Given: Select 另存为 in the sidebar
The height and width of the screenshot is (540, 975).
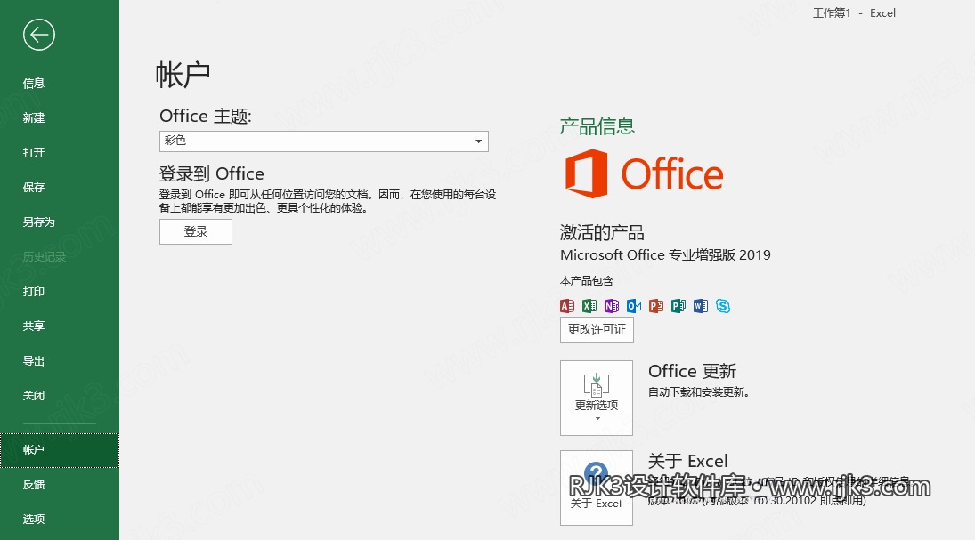Looking at the screenshot, I should [38, 222].
